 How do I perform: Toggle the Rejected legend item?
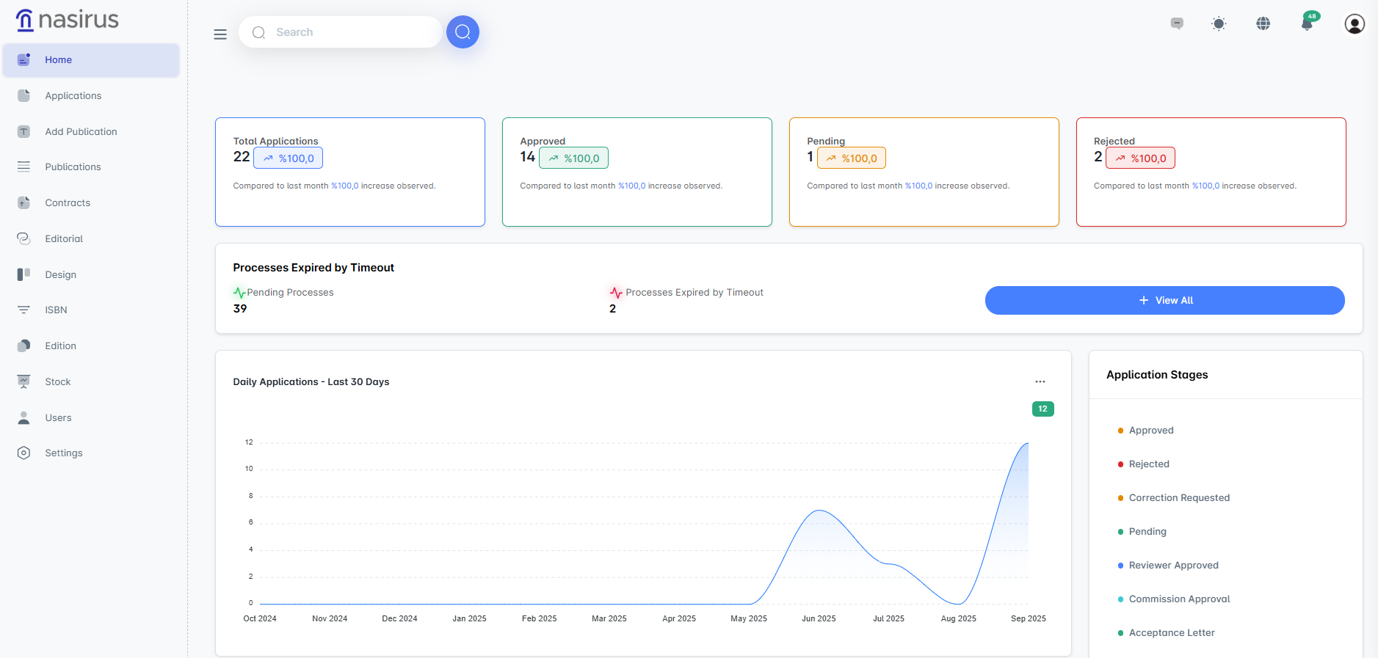(x=1148, y=464)
